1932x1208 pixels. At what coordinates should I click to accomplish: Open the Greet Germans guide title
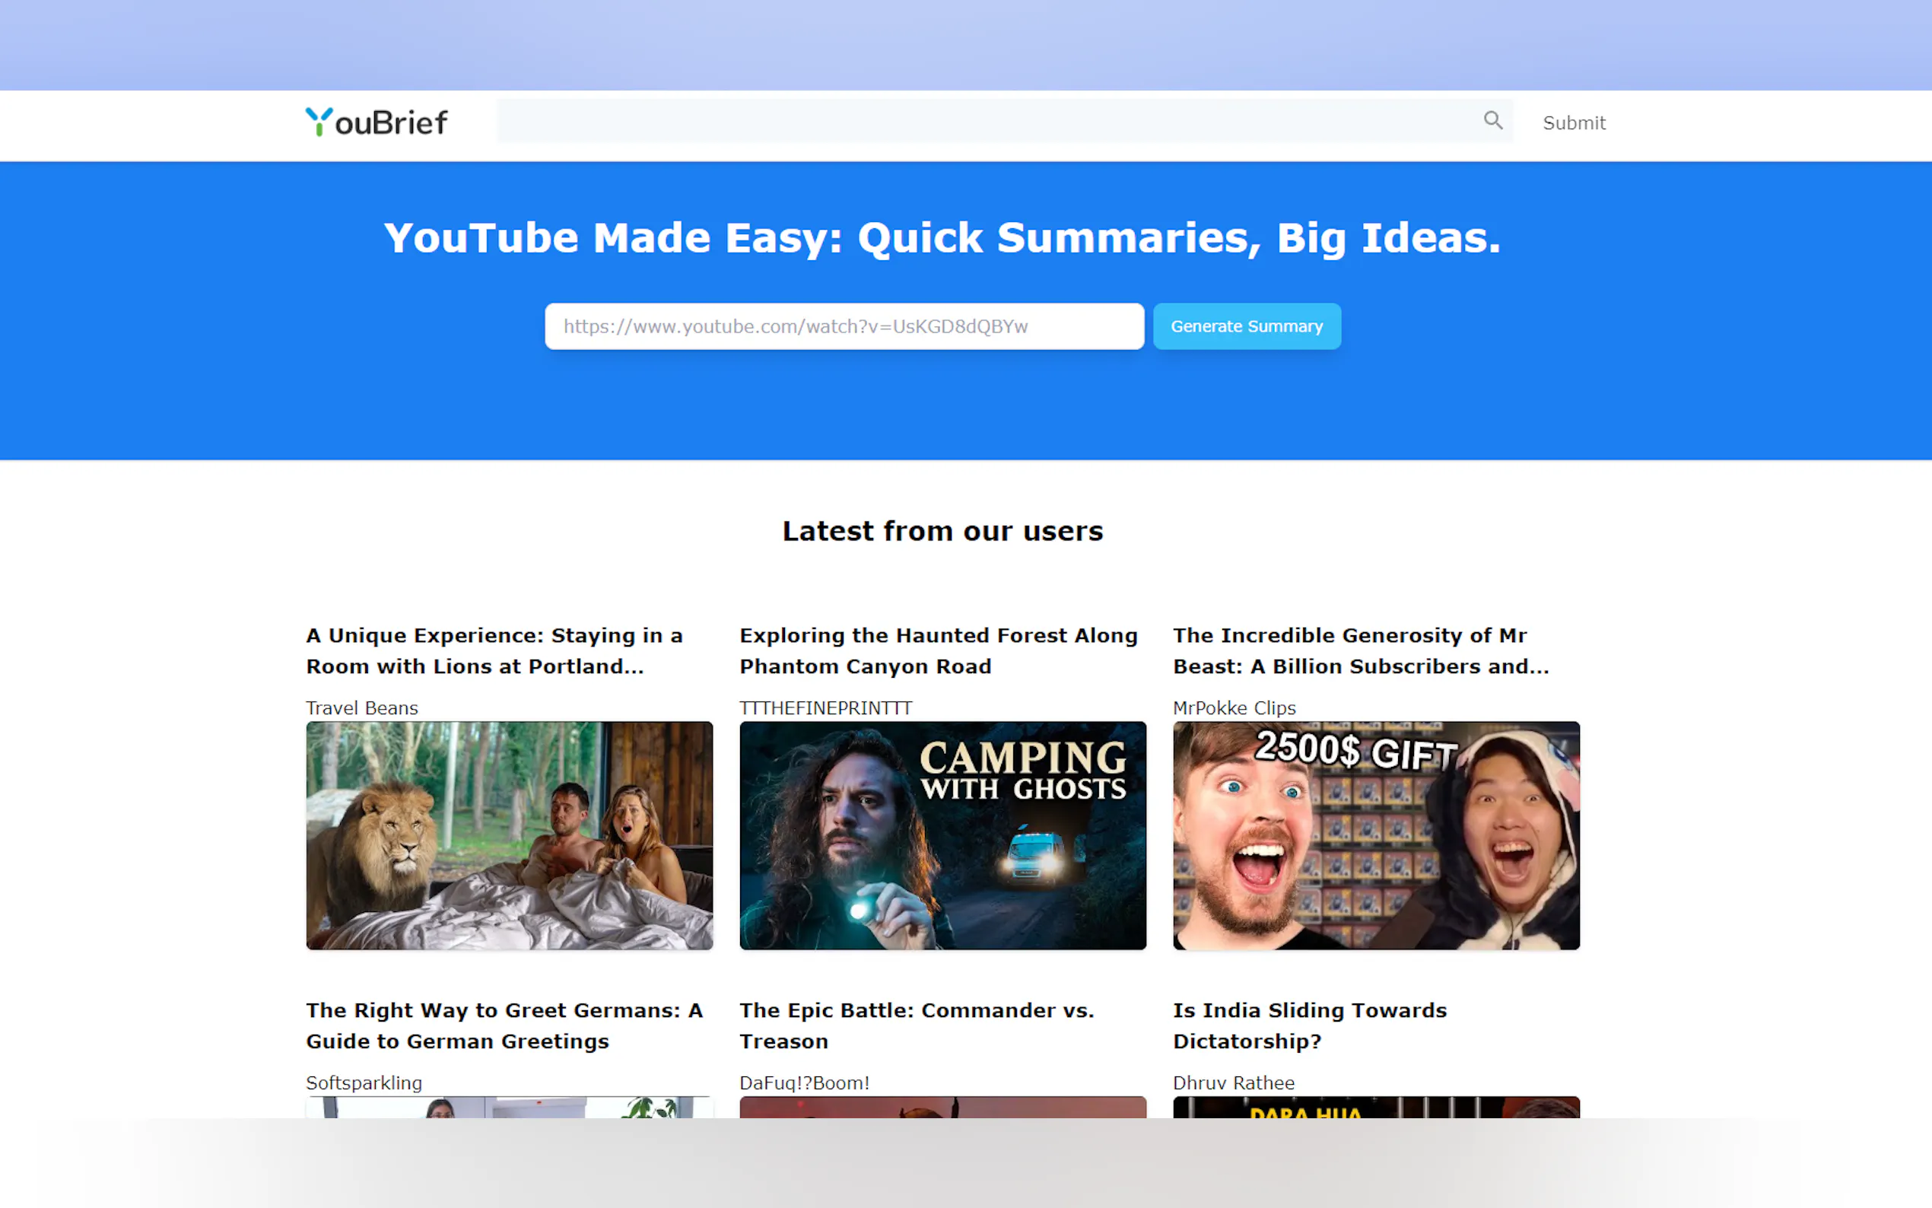(504, 1025)
